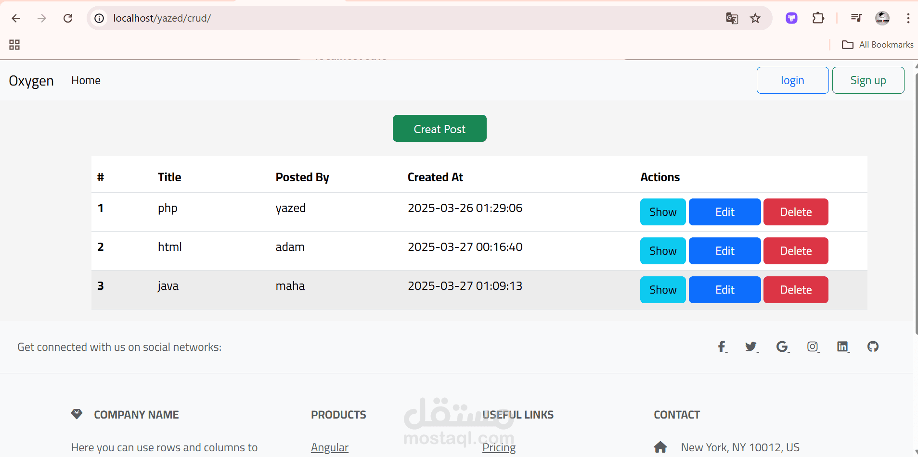Image resolution: width=918 pixels, height=457 pixels.
Task: Click the Creat Post button
Action: point(440,128)
